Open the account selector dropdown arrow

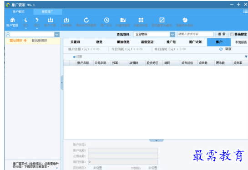57,34
